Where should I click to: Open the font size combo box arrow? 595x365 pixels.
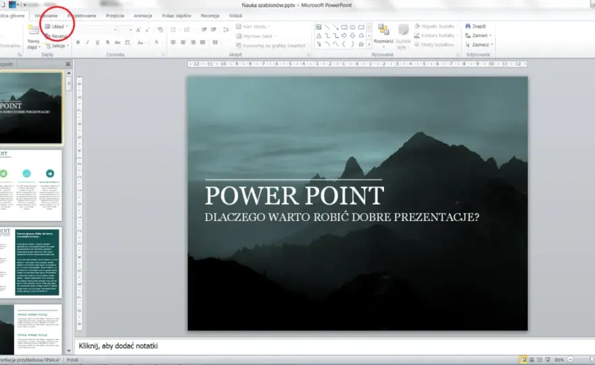[x=130, y=30]
